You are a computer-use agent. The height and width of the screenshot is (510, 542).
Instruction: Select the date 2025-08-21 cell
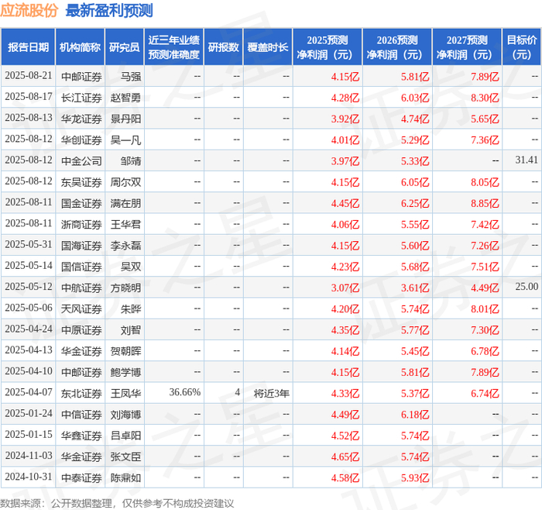coord(29,76)
